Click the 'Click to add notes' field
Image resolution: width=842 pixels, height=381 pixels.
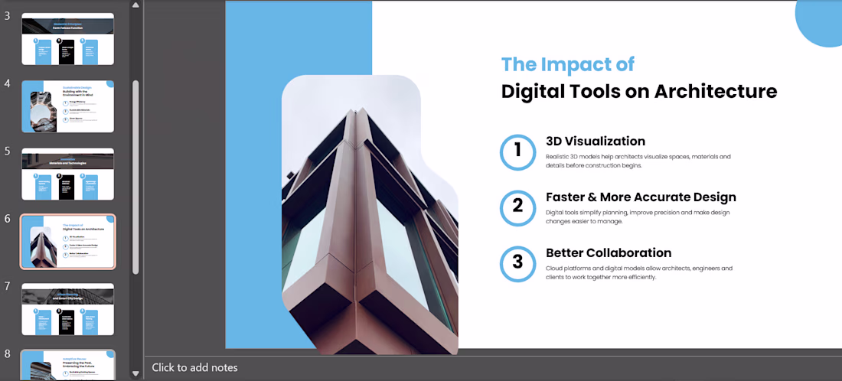click(194, 367)
